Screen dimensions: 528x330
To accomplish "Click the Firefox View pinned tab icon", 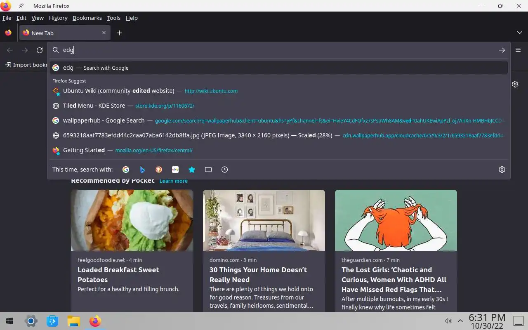I will tap(8, 33).
